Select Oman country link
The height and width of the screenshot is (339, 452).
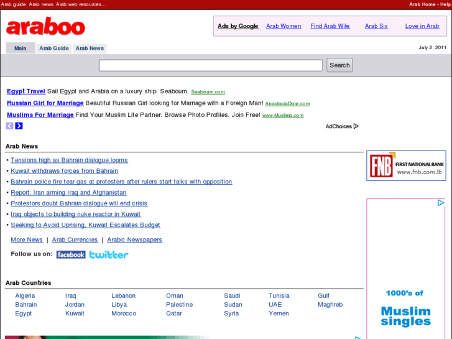175,295
